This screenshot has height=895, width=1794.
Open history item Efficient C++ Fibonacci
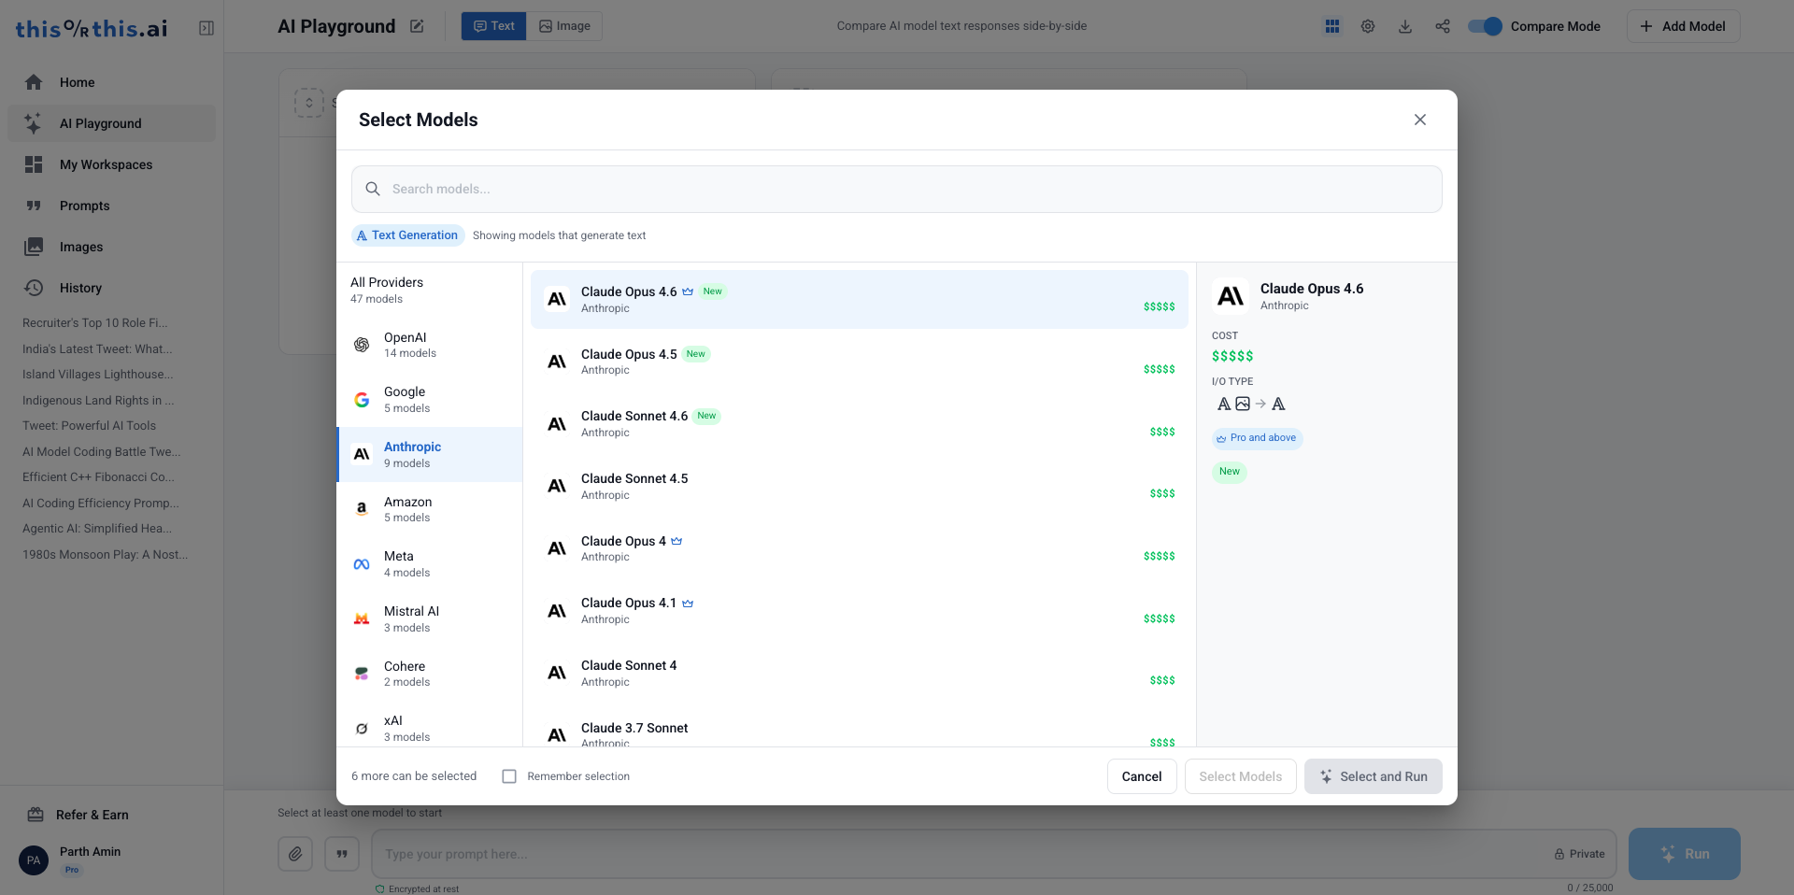point(98,477)
